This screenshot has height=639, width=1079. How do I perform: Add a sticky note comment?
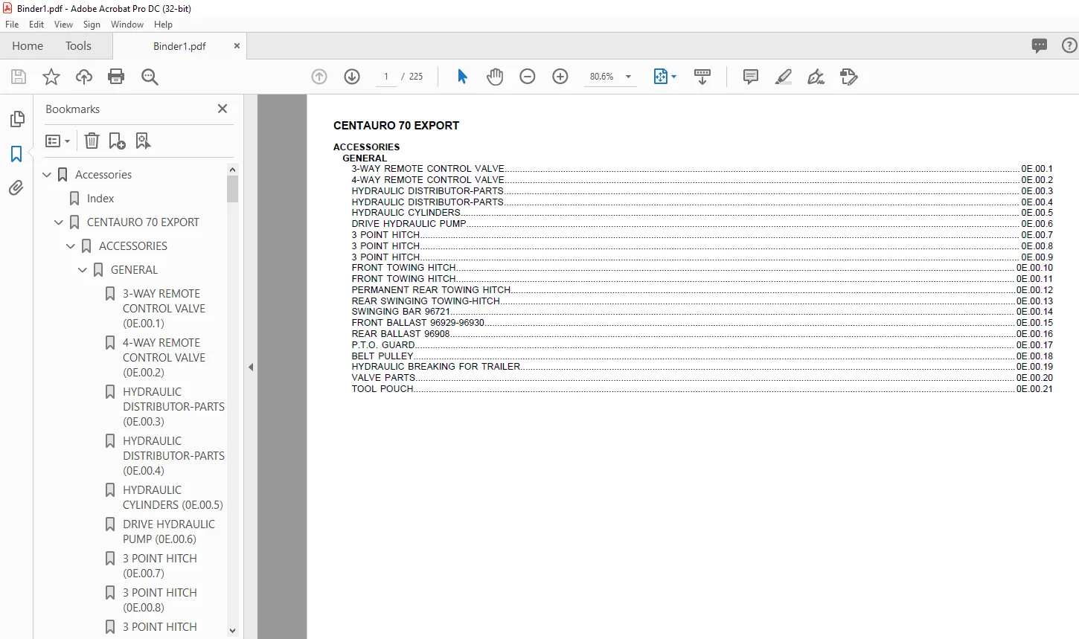[x=751, y=77]
